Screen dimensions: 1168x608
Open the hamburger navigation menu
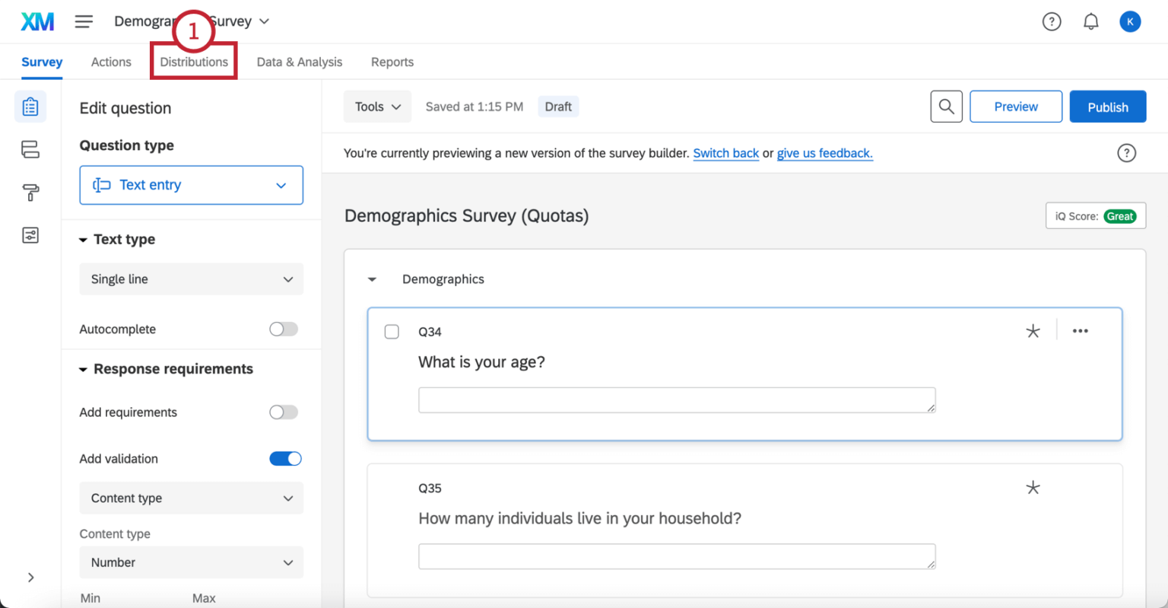(x=84, y=21)
